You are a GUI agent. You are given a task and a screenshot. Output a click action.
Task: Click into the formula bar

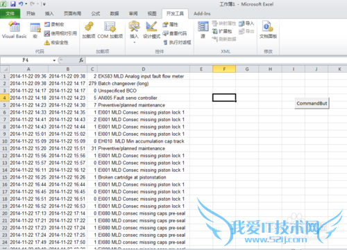coord(216,60)
